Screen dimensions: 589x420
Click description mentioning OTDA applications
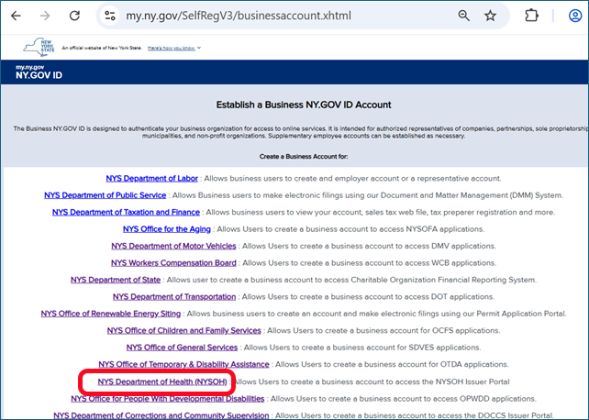(x=392, y=364)
